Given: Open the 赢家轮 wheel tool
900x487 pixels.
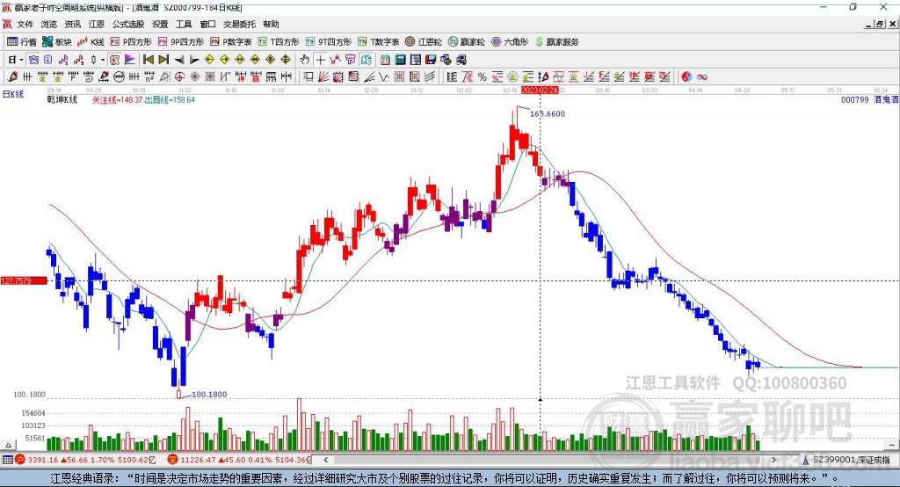Looking at the screenshot, I should pyautogui.click(x=467, y=42).
